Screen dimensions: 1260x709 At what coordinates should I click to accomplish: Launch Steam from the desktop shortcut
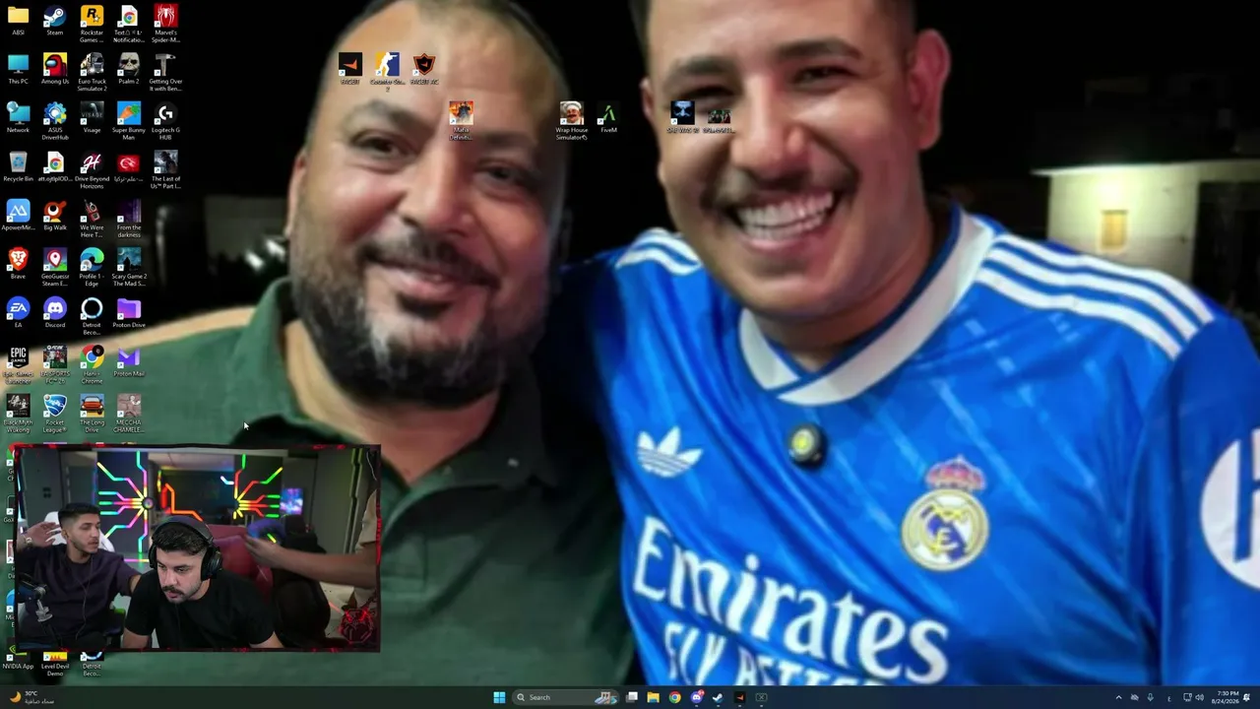55,21
